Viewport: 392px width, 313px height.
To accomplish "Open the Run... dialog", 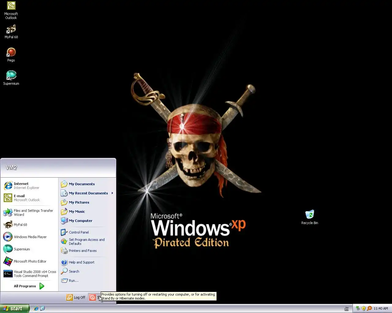I will pyautogui.click(x=87, y=281).
